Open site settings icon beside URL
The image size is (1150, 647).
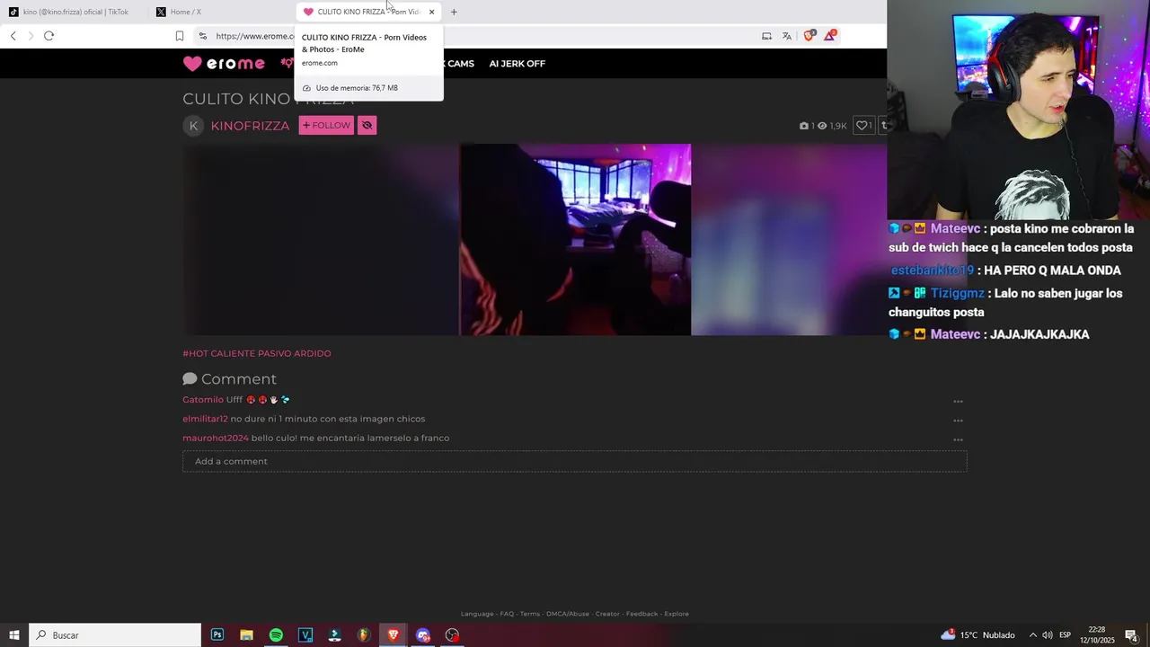point(203,36)
